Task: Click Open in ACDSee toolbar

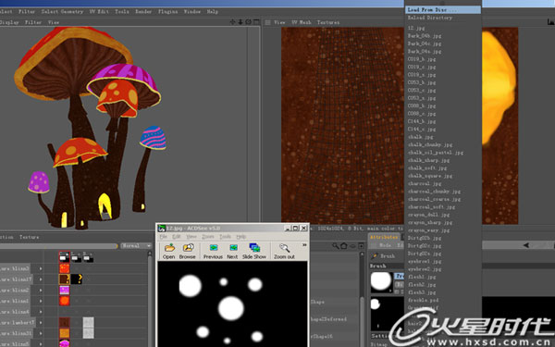Action: [169, 251]
